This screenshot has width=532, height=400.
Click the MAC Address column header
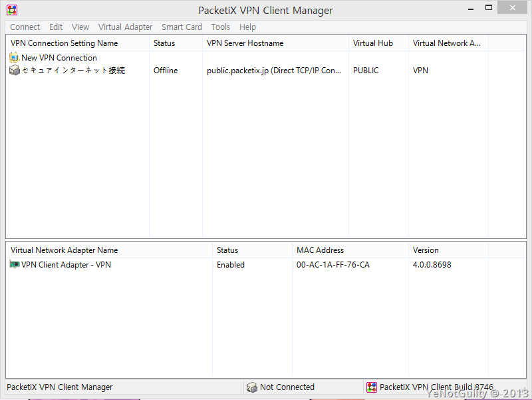(x=350, y=250)
